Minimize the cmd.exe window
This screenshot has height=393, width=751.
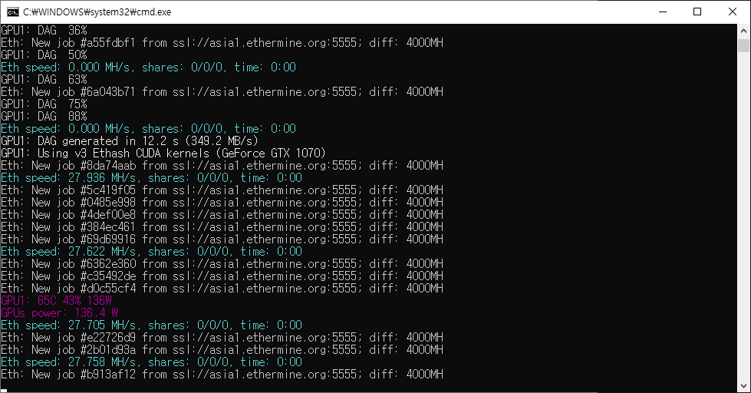(x=663, y=12)
